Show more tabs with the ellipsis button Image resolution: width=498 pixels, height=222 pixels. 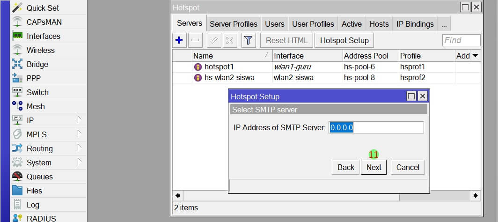(x=444, y=24)
